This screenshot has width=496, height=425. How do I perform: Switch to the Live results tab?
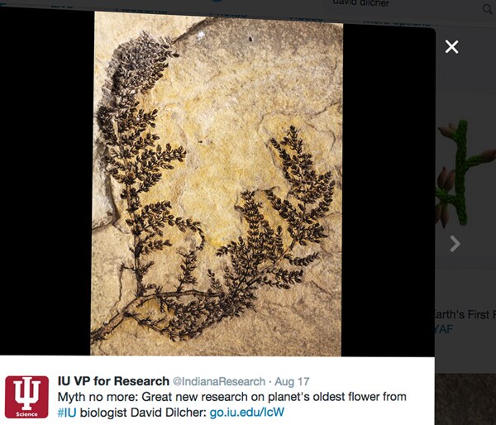click(62, 6)
